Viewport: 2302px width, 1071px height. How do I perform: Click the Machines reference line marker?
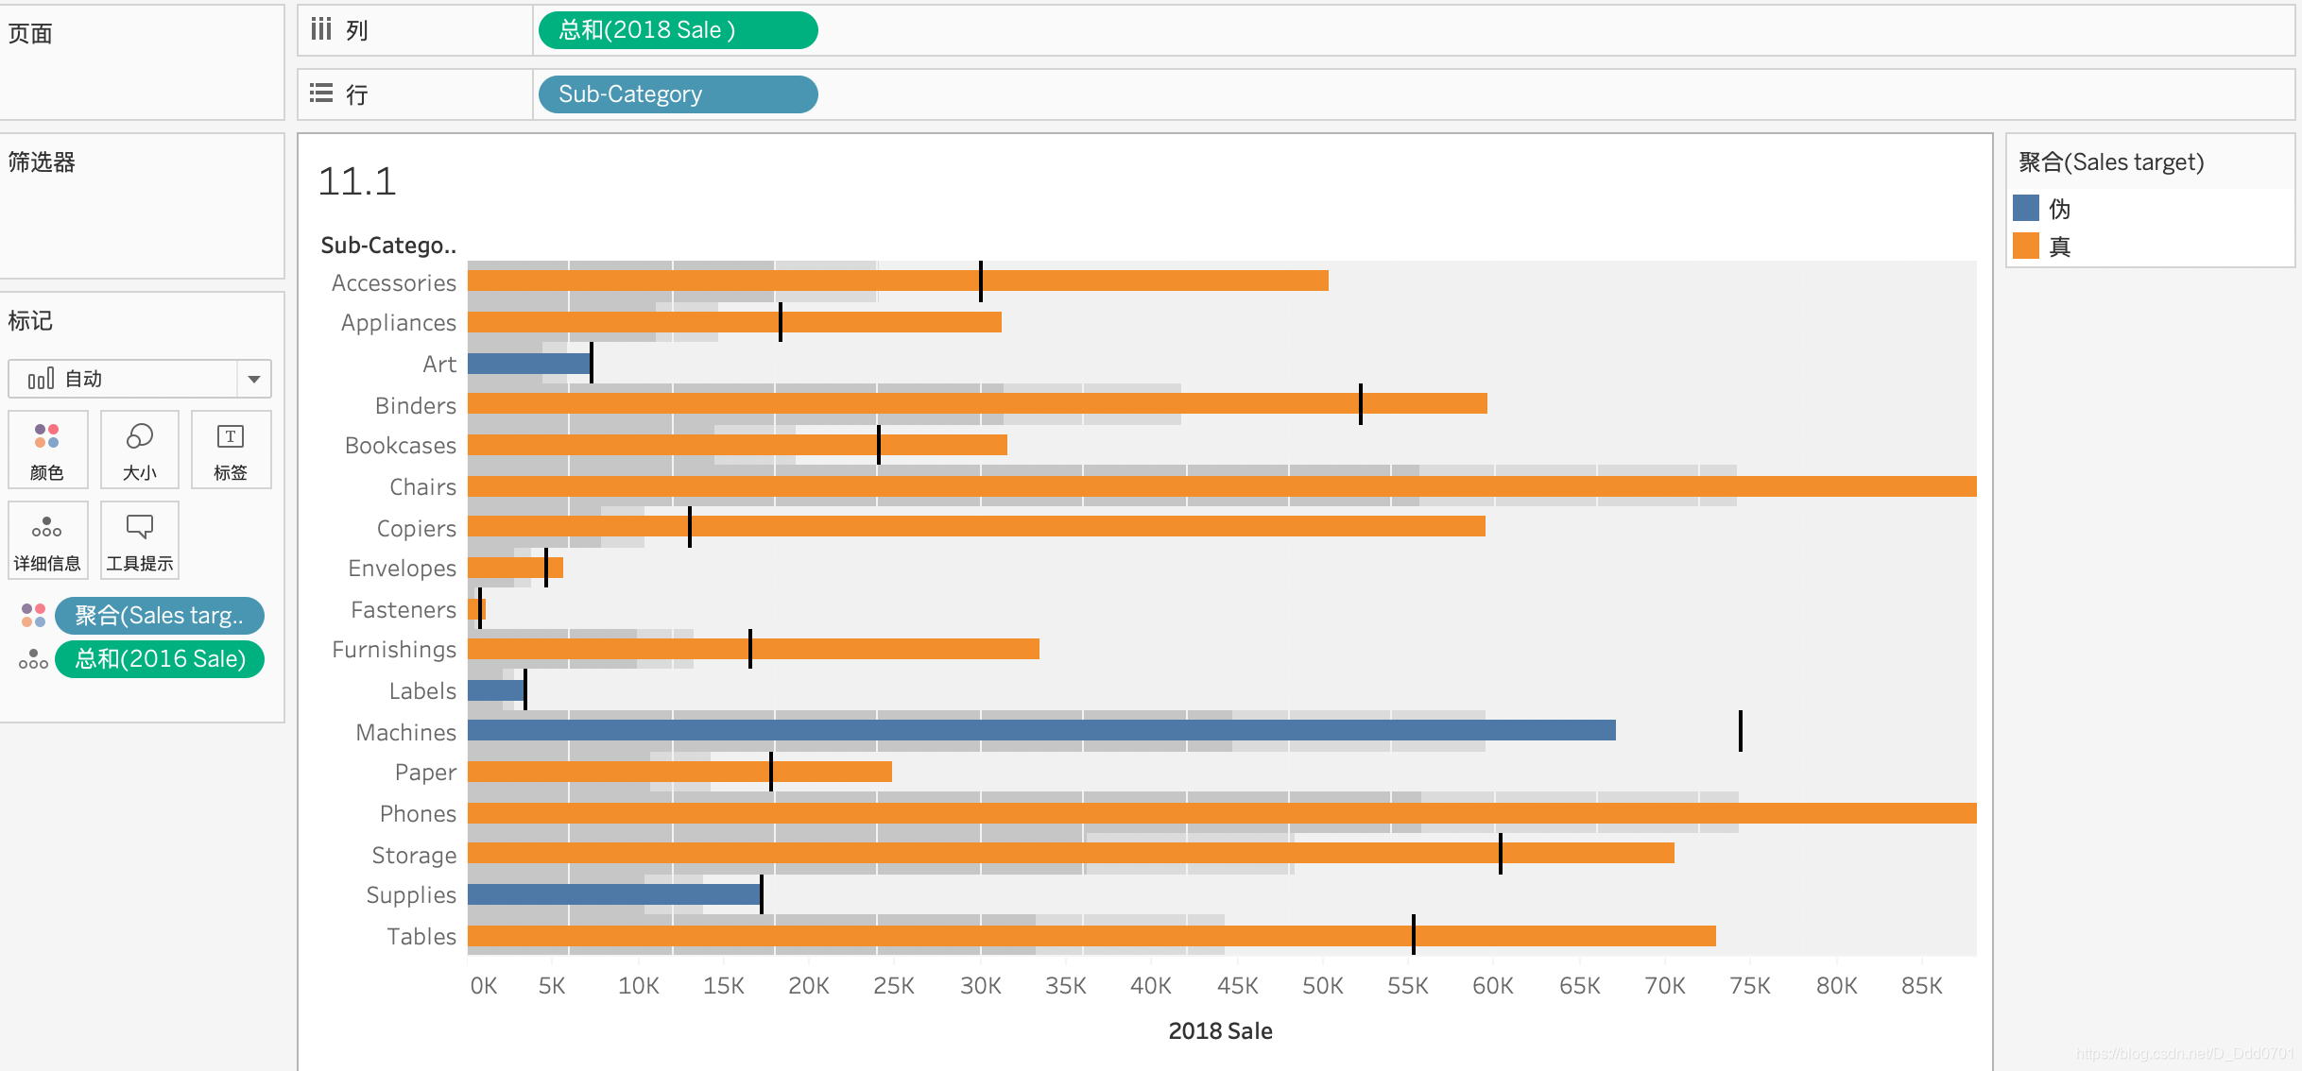pos(1740,731)
